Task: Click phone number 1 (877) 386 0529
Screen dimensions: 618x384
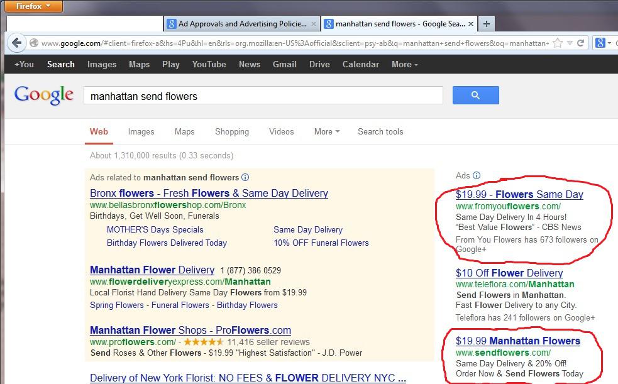Action: click(x=251, y=271)
